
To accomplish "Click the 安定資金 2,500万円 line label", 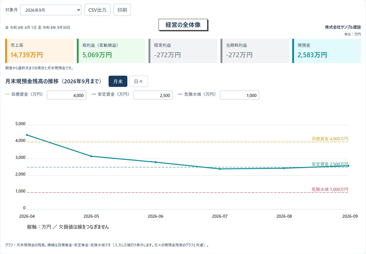I will tap(330, 164).
